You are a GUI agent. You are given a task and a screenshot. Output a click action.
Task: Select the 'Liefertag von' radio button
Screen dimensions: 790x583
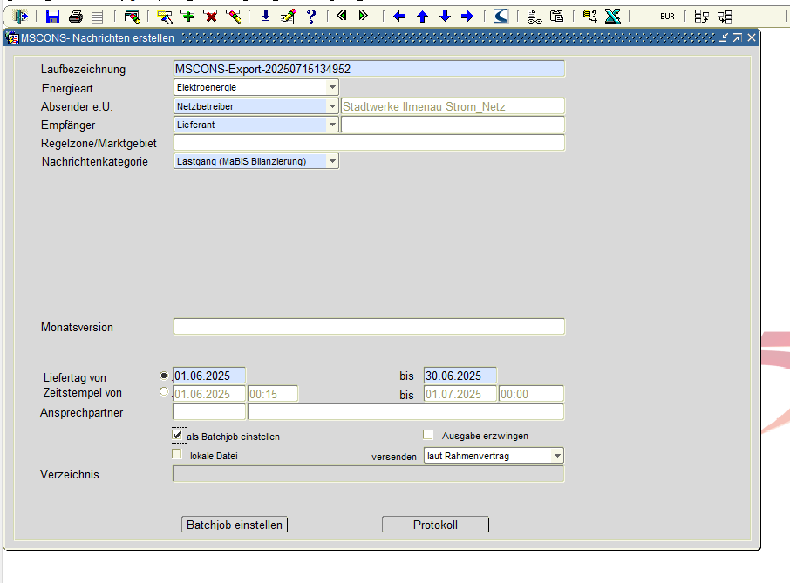[x=164, y=375]
